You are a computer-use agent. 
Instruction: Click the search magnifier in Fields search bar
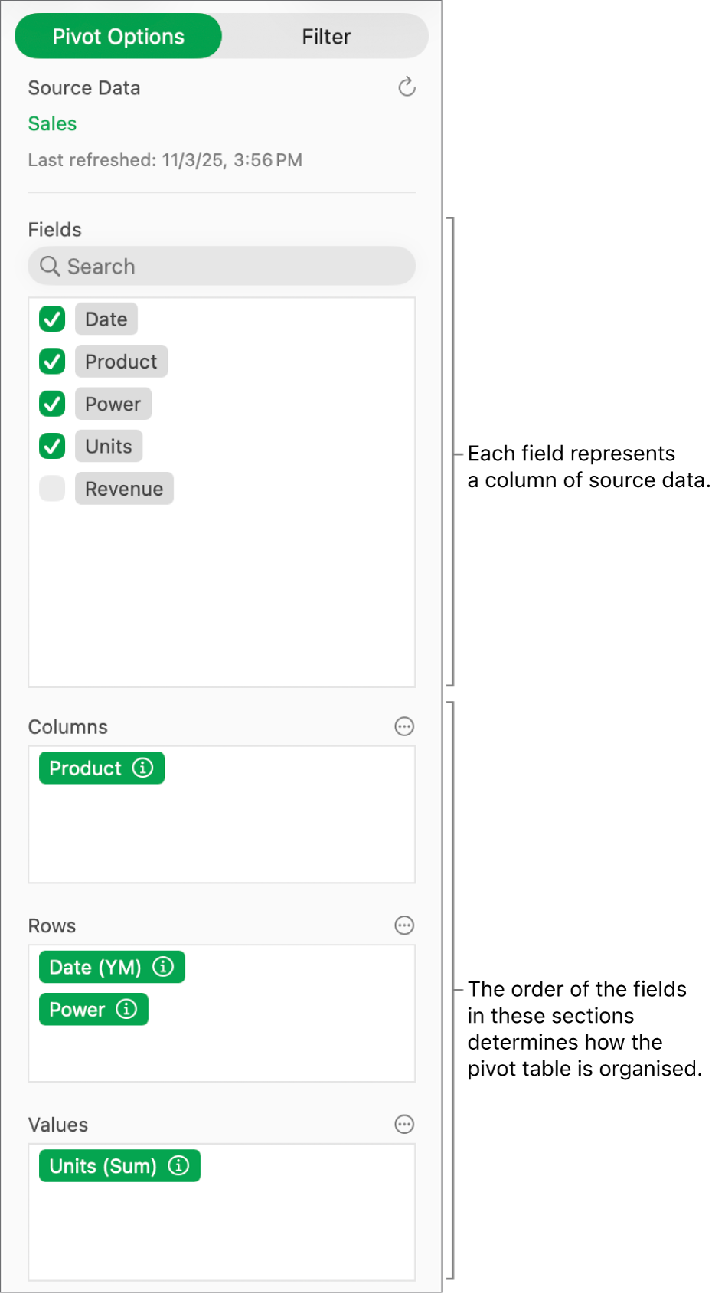click(51, 267)
